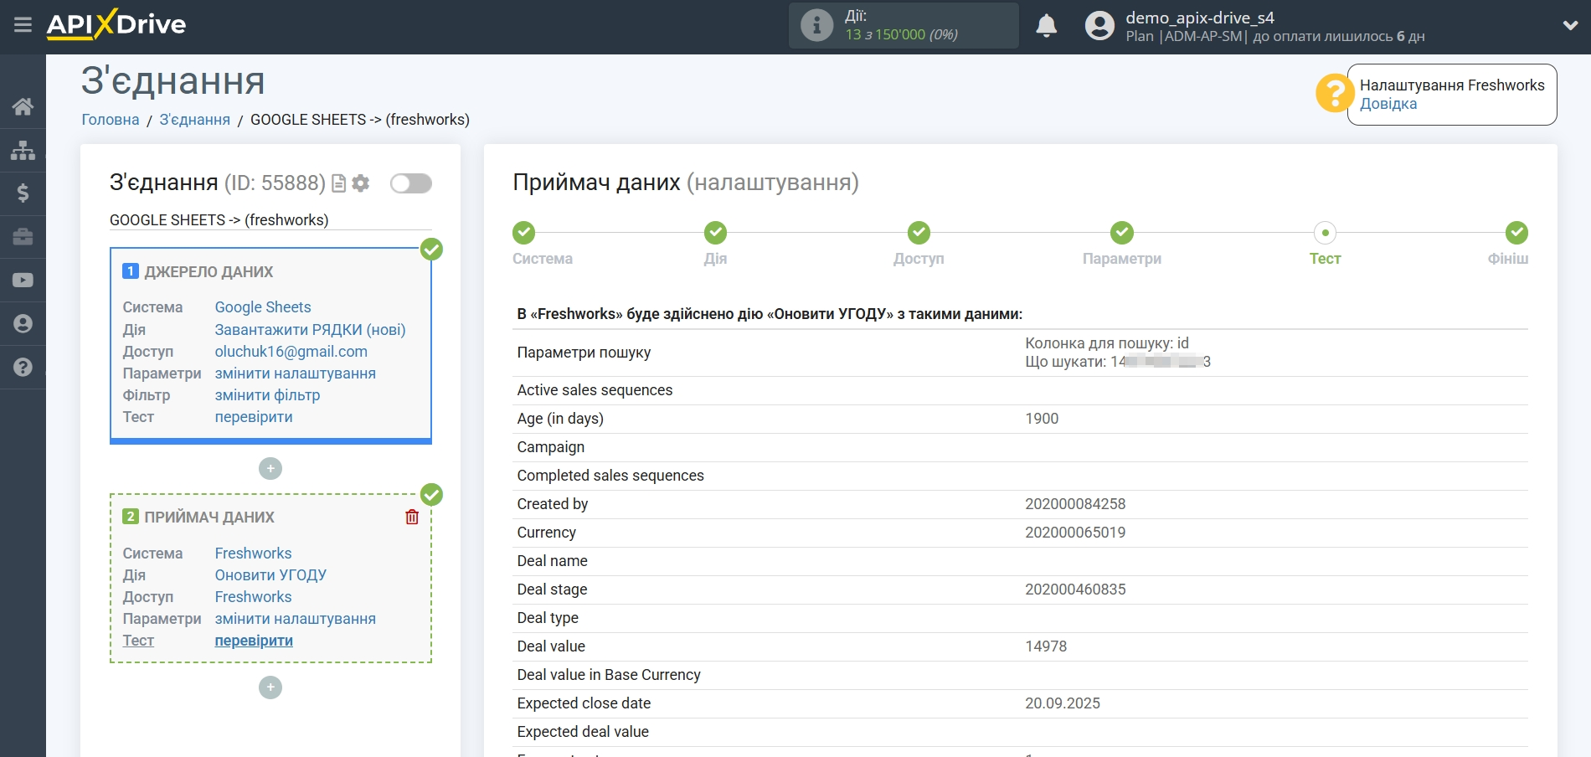The width and height of the screenshot is (1591, 757).
Task: Add a step below the data source block
Action: pyautogui.click(x=270, y=468)
